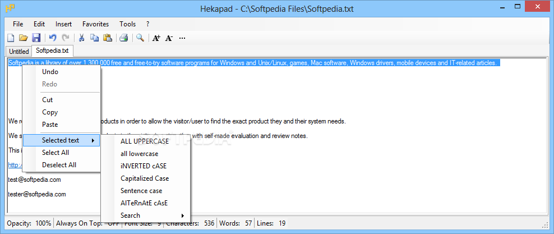
Task: Decrease font size with A- icon
Action: (x=169, y=38)
